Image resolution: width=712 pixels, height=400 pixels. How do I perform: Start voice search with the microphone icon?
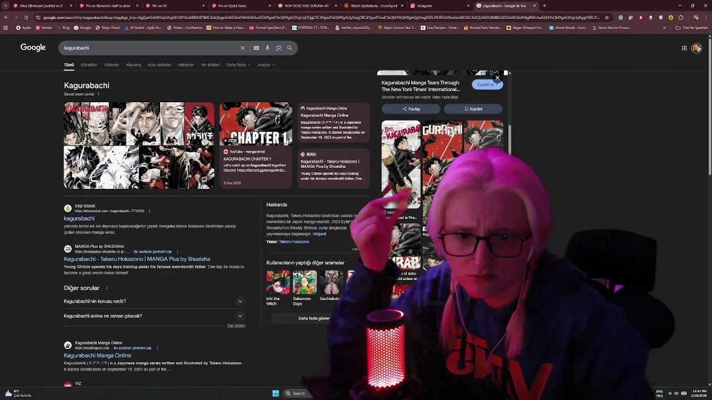[268, 48]
